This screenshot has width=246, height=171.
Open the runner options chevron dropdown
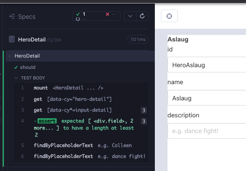tap(130, 16)
